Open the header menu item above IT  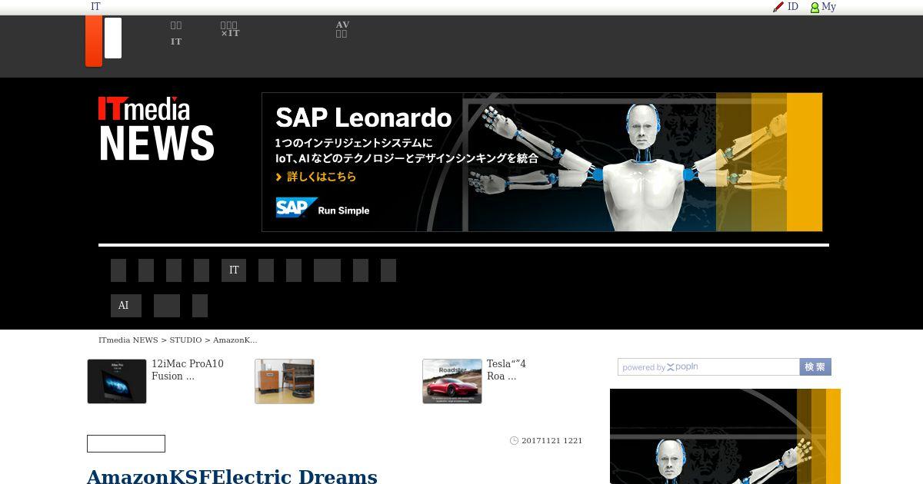point(176,25)
